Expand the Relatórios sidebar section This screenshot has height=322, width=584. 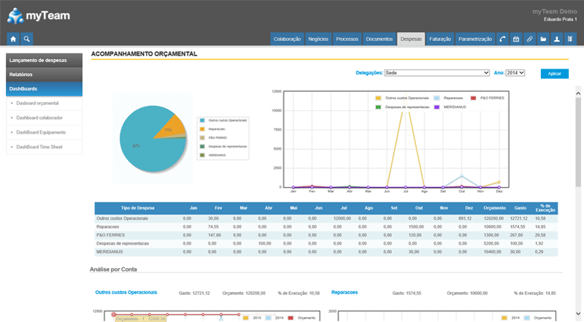pos(45,74)
